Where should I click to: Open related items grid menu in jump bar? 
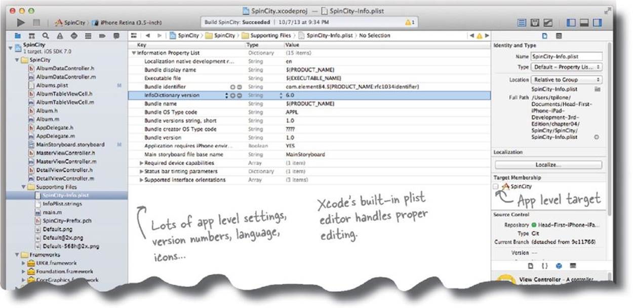[x=134, y=35]
